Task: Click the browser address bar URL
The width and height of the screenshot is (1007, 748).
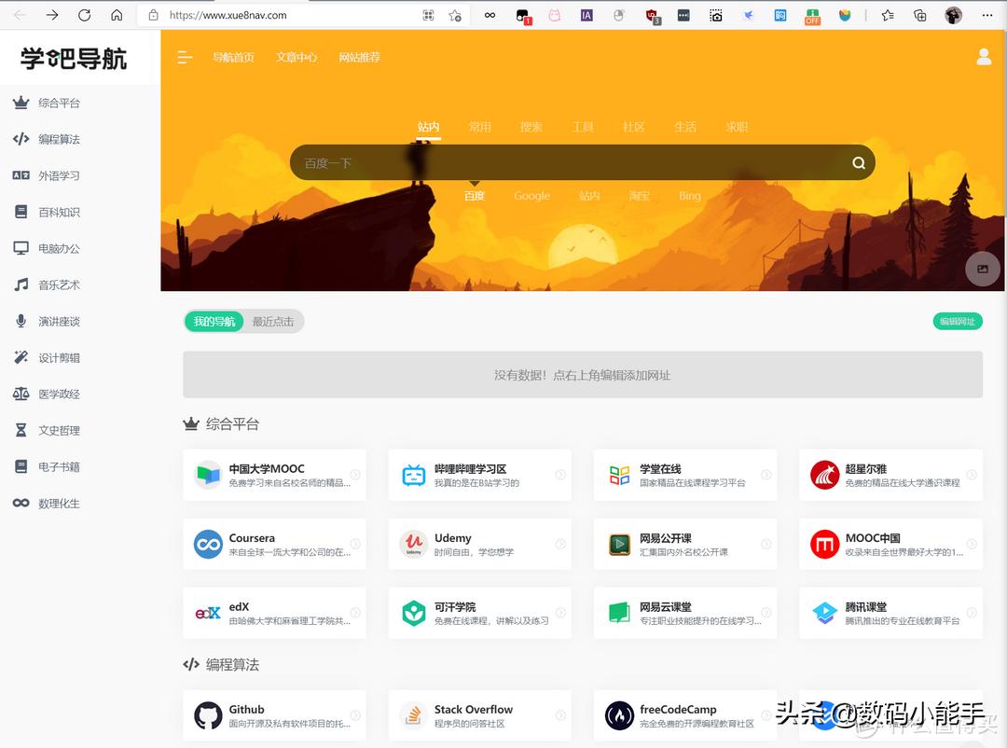Action: [228, 16]
